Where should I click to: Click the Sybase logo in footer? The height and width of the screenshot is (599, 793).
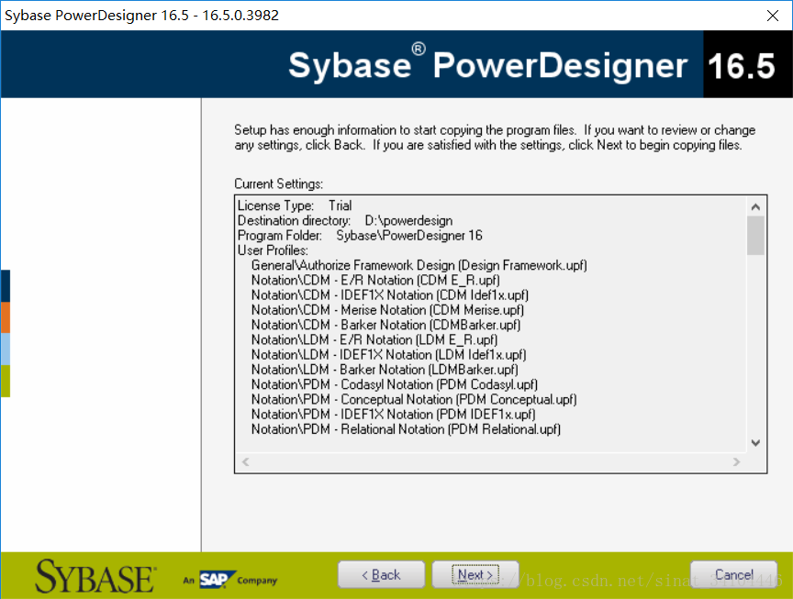[96, 576]
